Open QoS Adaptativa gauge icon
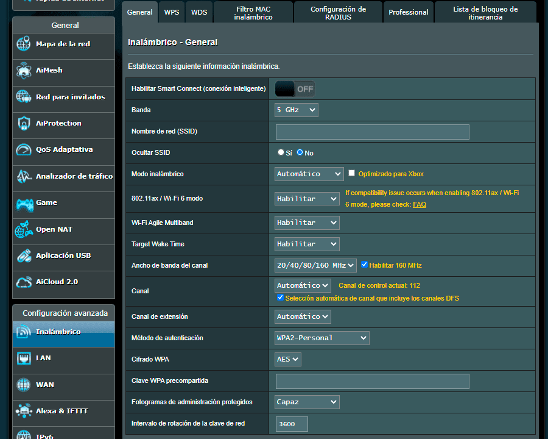The image size is (548, 439). coord(23,150)
